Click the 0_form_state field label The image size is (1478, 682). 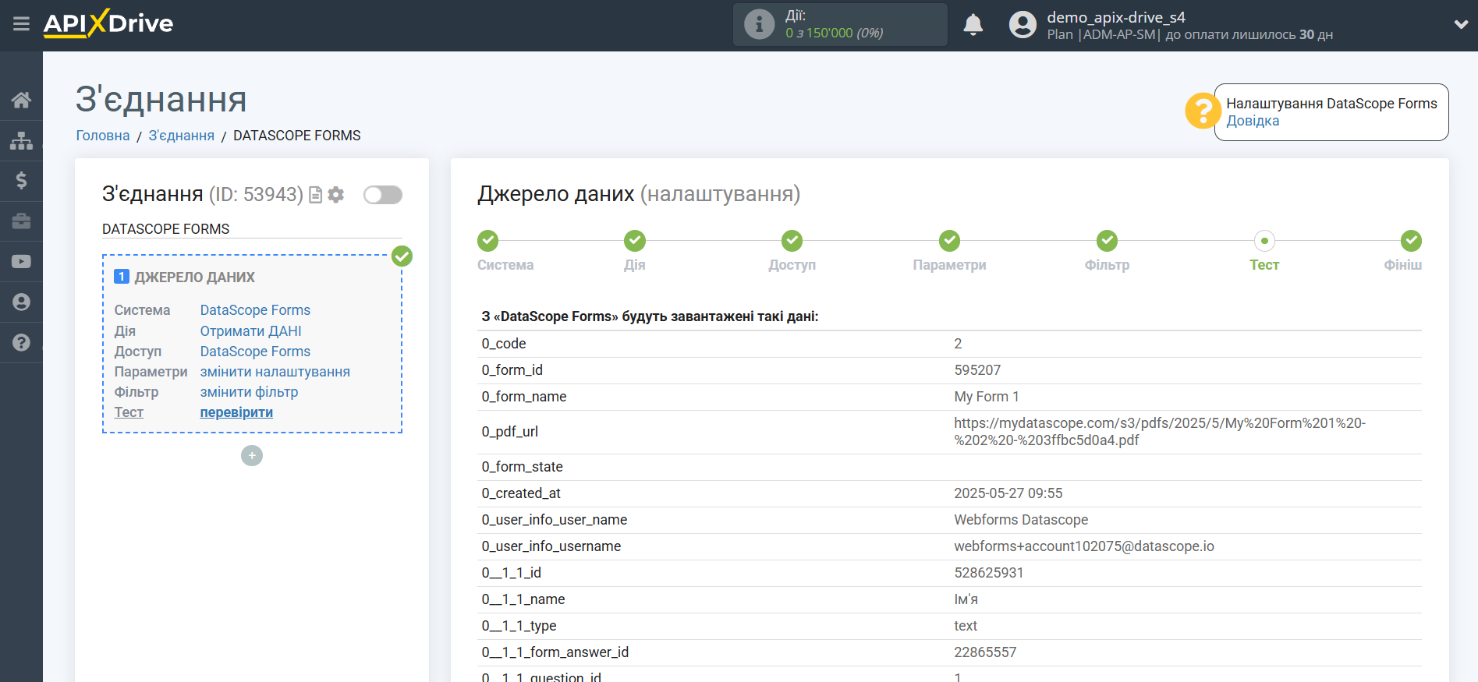coord(522,467)
